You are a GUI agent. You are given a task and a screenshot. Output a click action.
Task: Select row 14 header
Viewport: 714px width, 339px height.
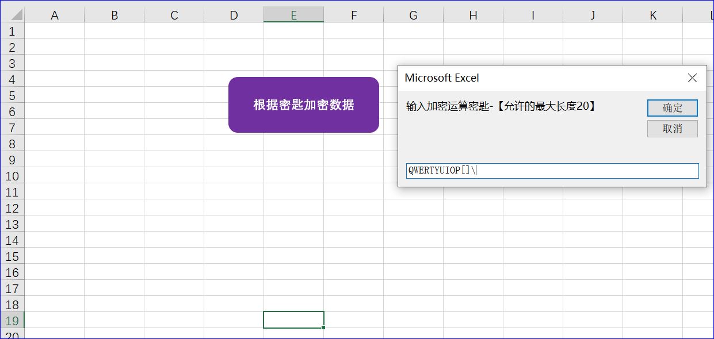[12, 240]
